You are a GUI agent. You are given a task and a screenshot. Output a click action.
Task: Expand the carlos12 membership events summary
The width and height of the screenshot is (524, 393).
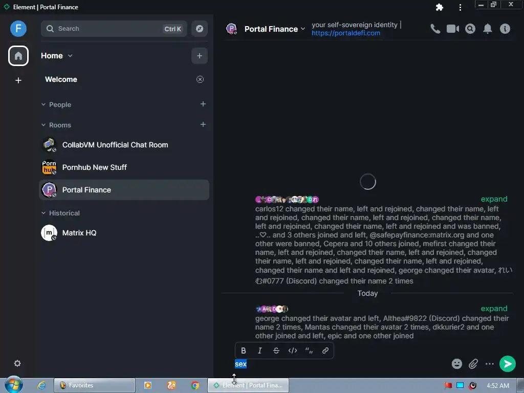(494, 199)
